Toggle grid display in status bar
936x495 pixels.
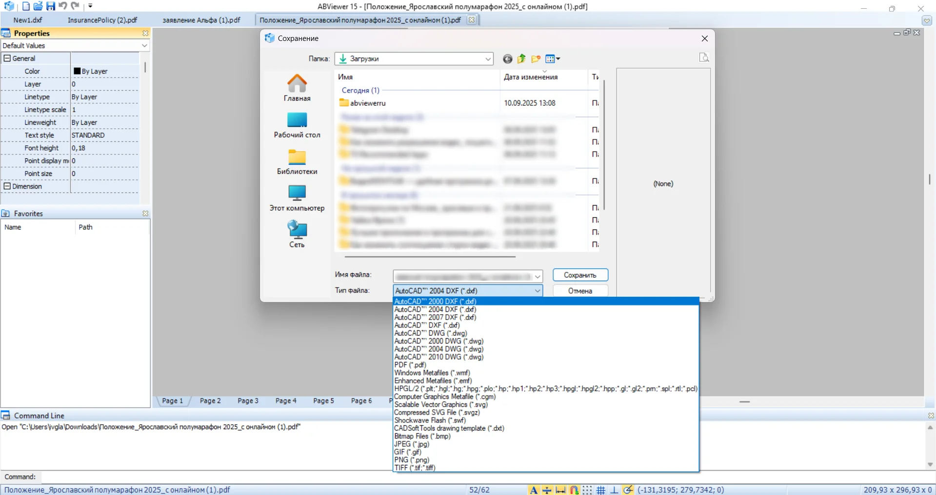(601, 490)
